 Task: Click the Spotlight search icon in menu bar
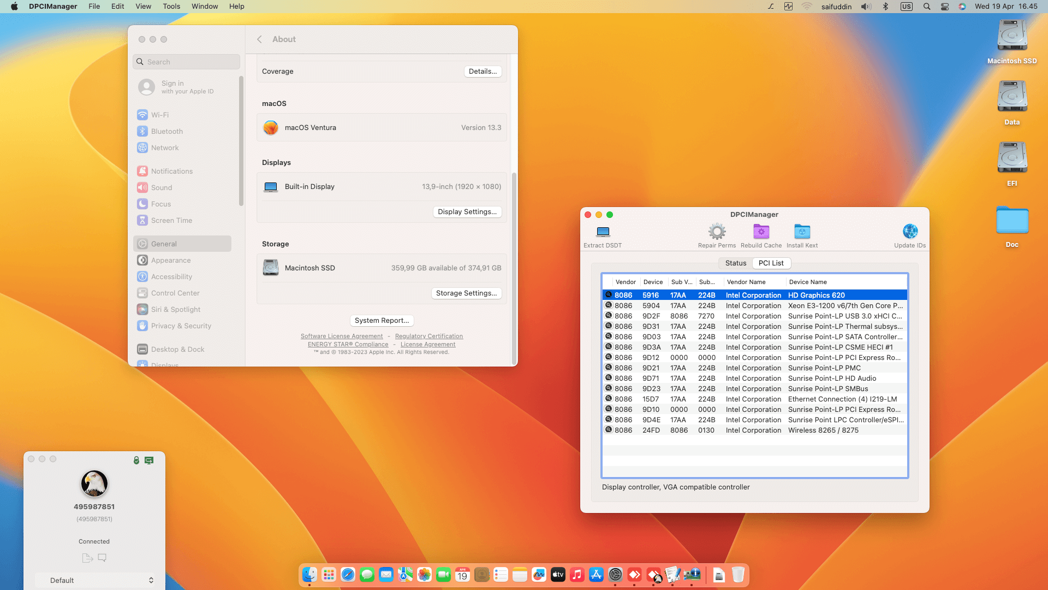click(926, 7)
